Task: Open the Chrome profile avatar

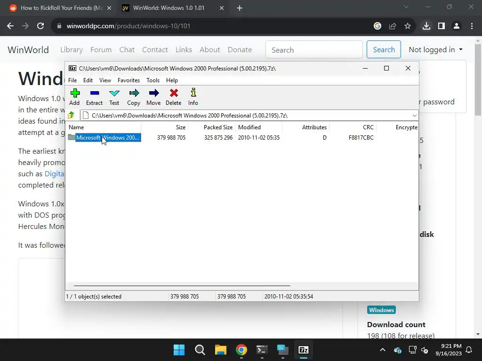Action: pos(457,26)
